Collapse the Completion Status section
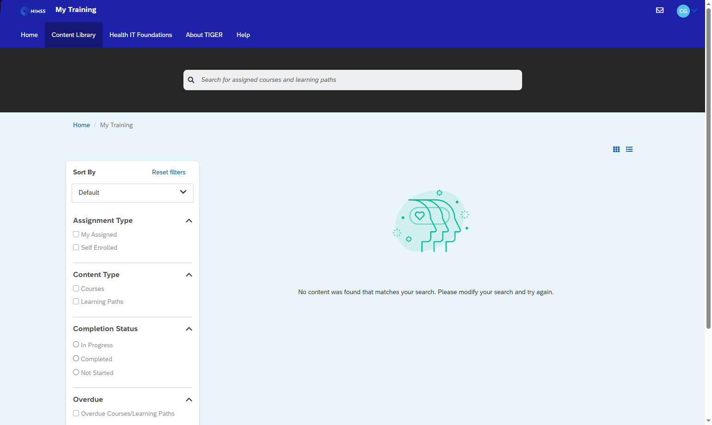 189,329
